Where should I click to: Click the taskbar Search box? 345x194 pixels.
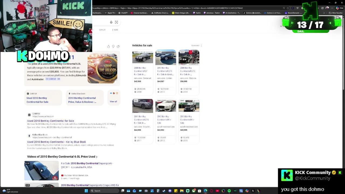coord(105,191)
